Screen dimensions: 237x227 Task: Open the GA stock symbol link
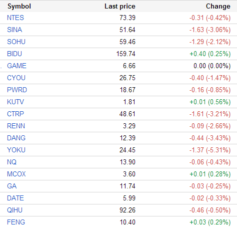12,186
